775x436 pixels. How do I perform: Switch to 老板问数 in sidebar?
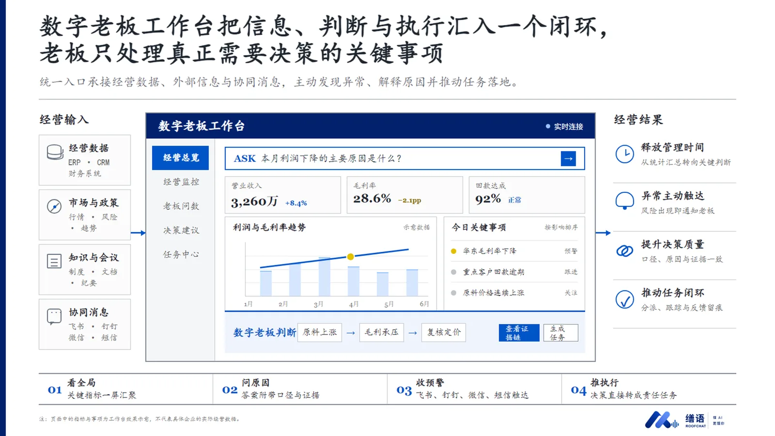pos(181,206)
